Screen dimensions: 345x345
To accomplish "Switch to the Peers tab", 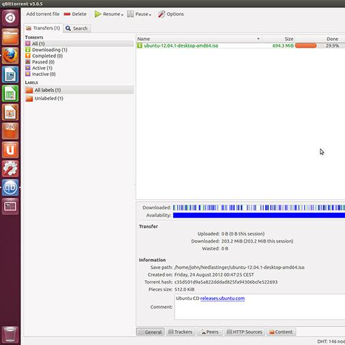I will pyautogui.click(x=209, y=332).
